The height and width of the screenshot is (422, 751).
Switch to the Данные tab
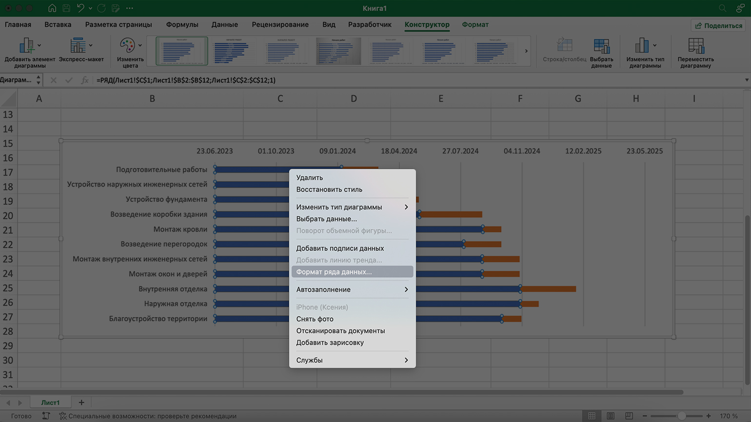225,24
